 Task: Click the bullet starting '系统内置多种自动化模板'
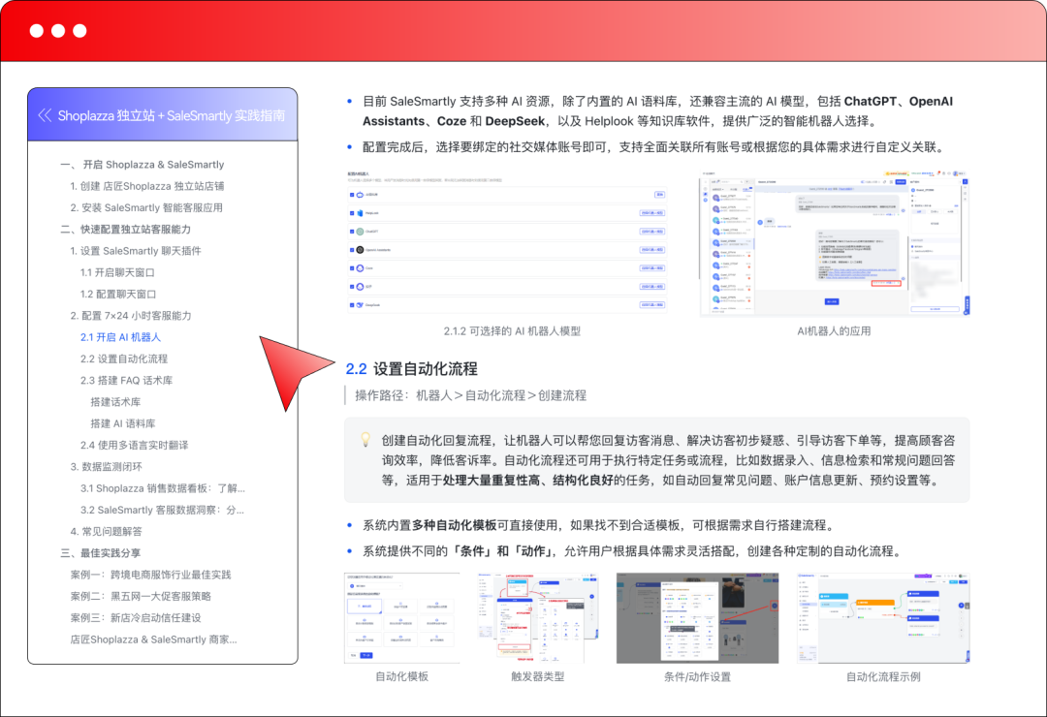598,525
